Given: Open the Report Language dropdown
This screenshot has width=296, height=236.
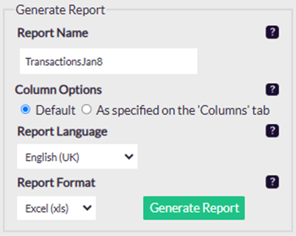Looking at the screenshot, I should [77, 157].
